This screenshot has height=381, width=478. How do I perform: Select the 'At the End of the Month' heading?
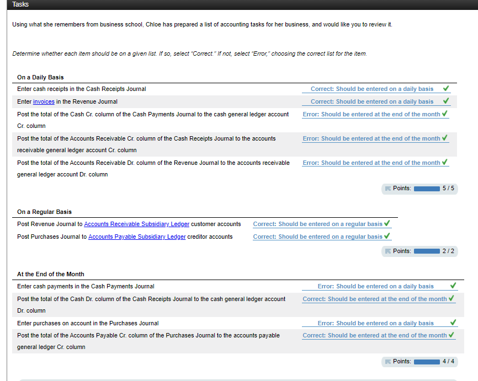click(51, 274)
